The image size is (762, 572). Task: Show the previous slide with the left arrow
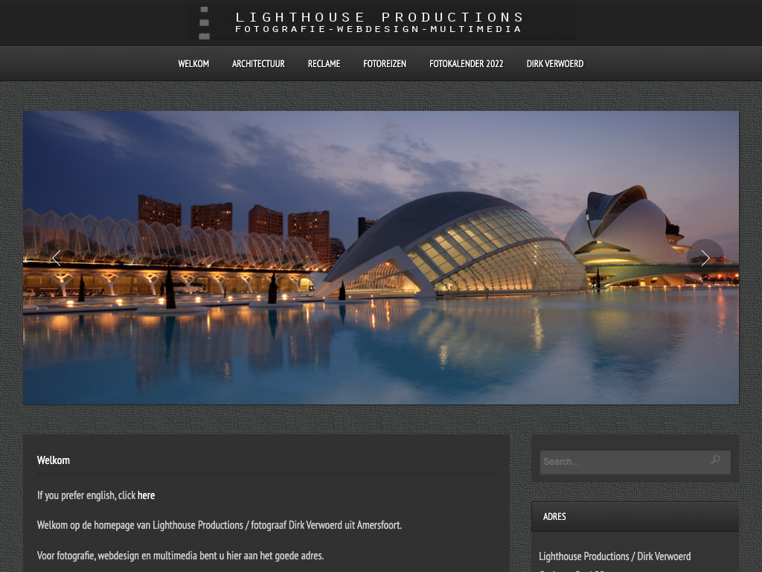pos(56,258)
